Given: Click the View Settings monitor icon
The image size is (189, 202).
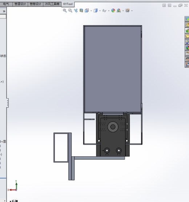Looking at the screenshot, I should coord(128,11).
